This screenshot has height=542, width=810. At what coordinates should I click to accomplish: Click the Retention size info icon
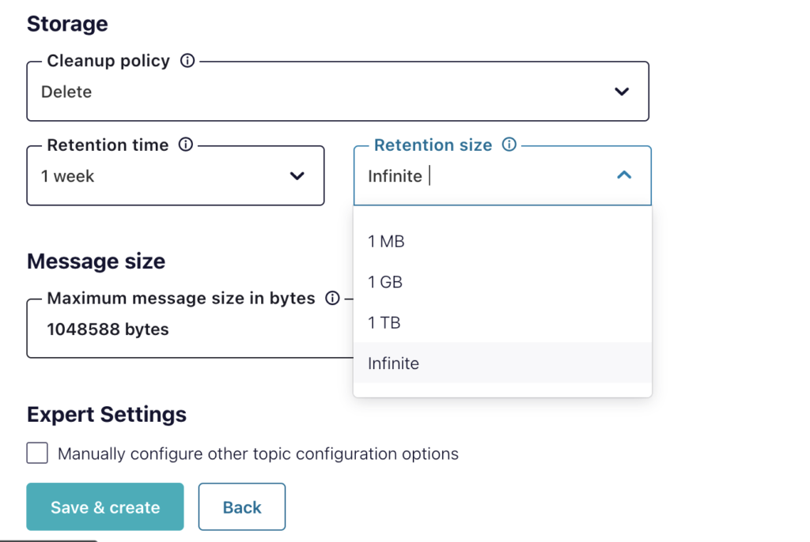coord(509,145)
